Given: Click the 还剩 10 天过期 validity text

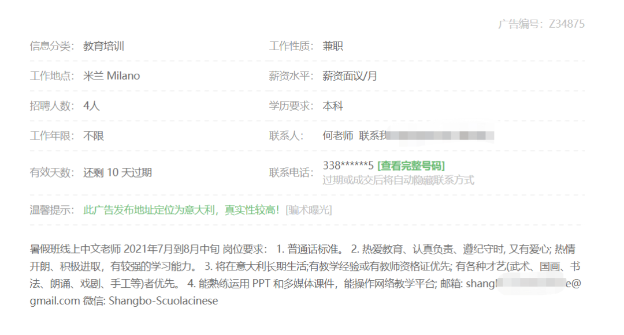Looking at the screenshot, I should (117, 172).
